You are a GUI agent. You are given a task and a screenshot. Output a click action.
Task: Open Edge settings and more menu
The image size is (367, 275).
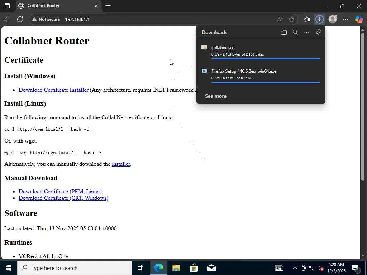(345, 19)
